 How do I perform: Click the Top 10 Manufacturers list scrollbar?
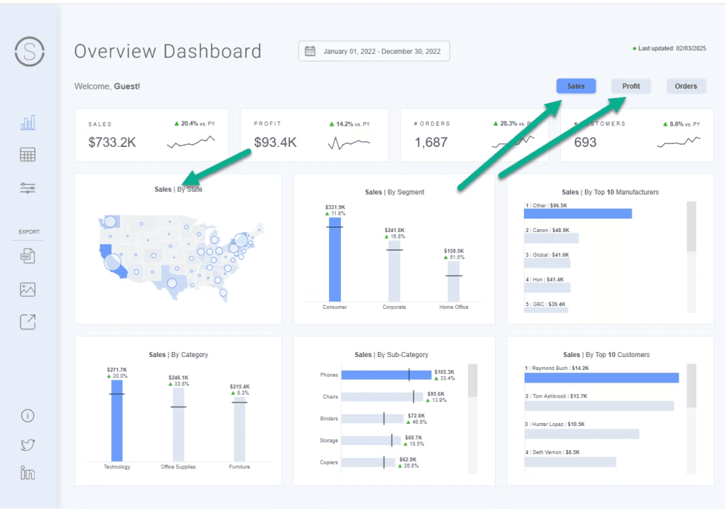click(691, 227)
